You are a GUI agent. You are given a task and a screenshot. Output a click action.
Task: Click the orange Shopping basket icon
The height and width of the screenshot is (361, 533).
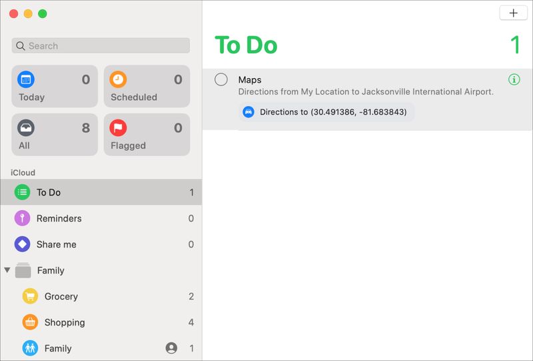[30, 322]
